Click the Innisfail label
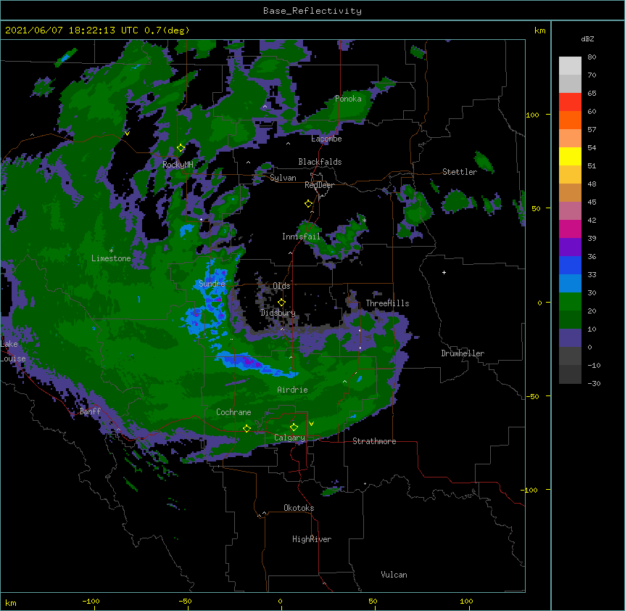625x611 pixels. (301, 237)
